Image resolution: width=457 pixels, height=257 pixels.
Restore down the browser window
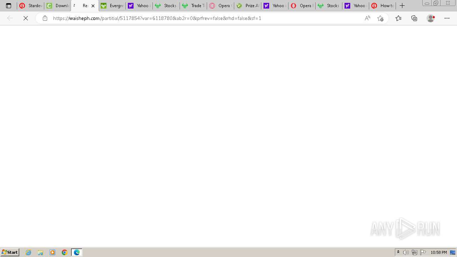[x=436, y=3]
